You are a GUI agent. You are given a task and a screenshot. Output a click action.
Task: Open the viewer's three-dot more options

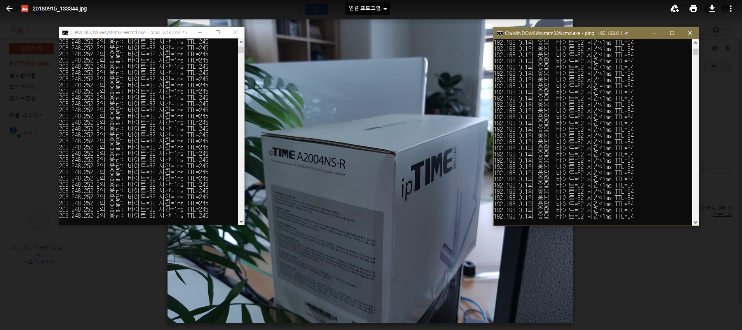[731, 9]
